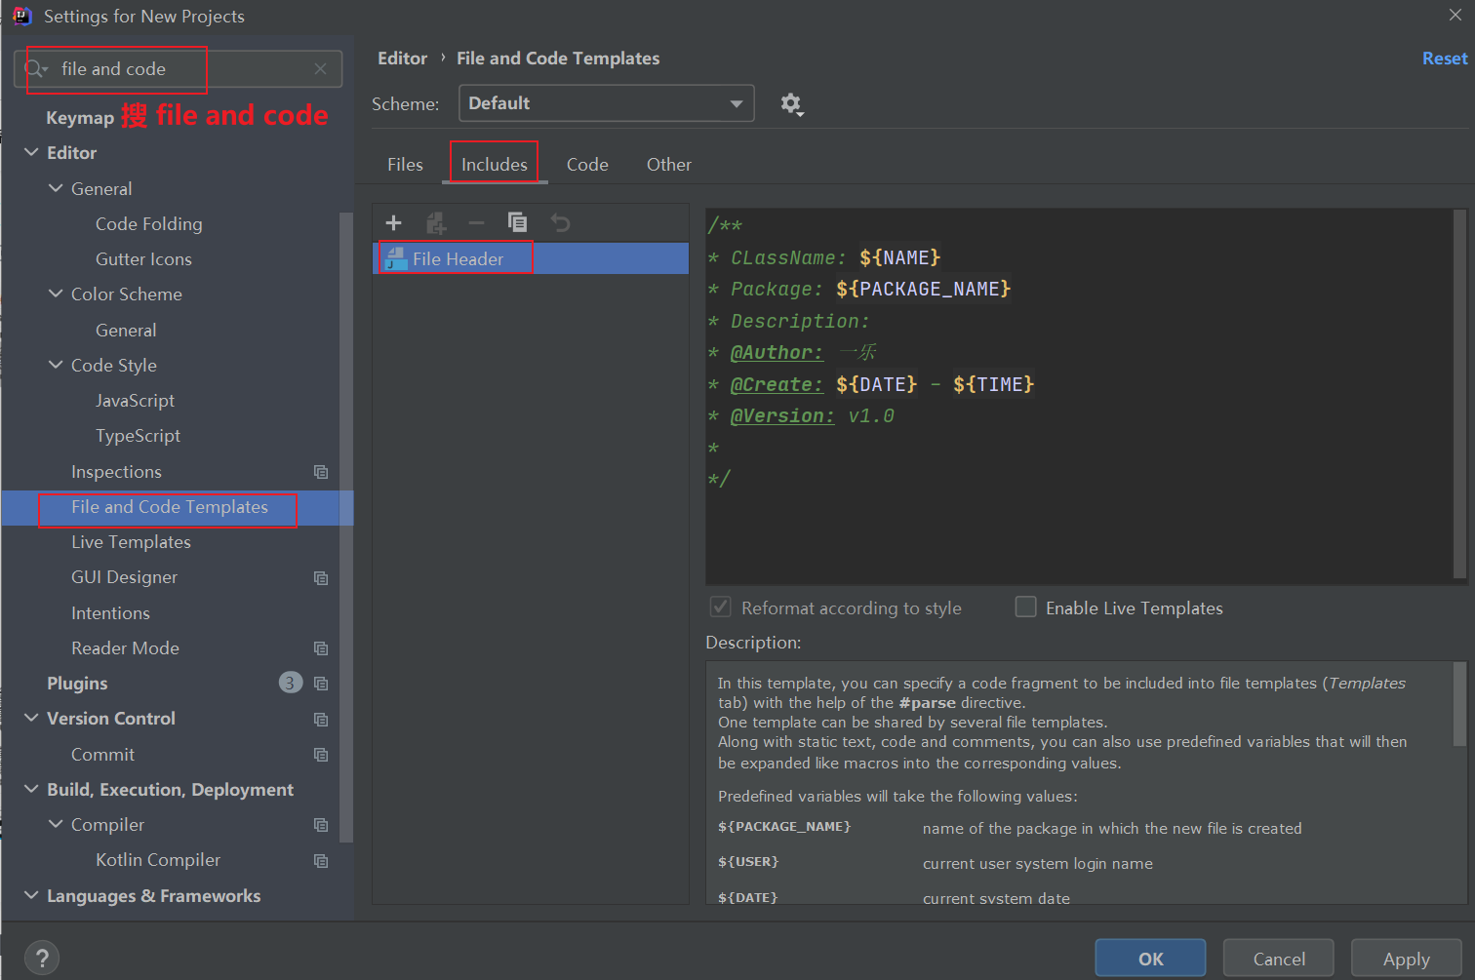
Task: Open Reader Mode settings
Action: click(125, 648)
